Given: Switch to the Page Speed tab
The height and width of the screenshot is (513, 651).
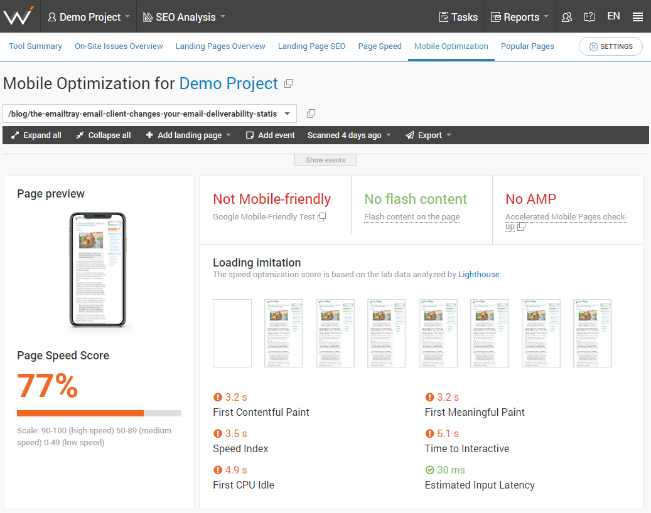Looking at the screenshot, I should 379,46.
